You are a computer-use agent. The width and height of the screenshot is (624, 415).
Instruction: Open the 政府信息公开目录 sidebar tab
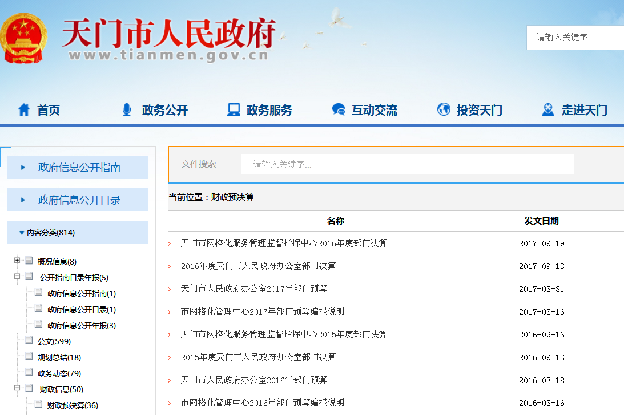(79, 200)
